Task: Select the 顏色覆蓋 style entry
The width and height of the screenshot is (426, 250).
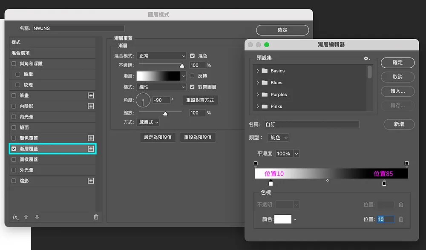Action: tap(52, 138)
